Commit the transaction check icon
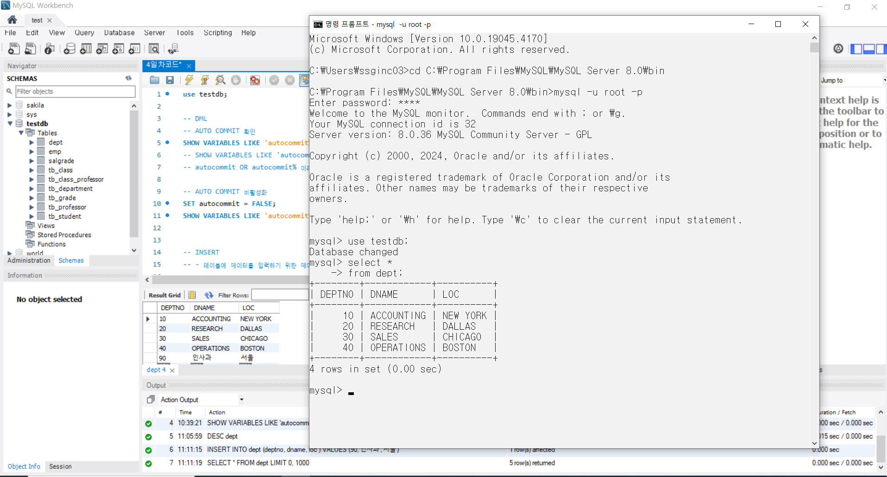 click(274, 80)
